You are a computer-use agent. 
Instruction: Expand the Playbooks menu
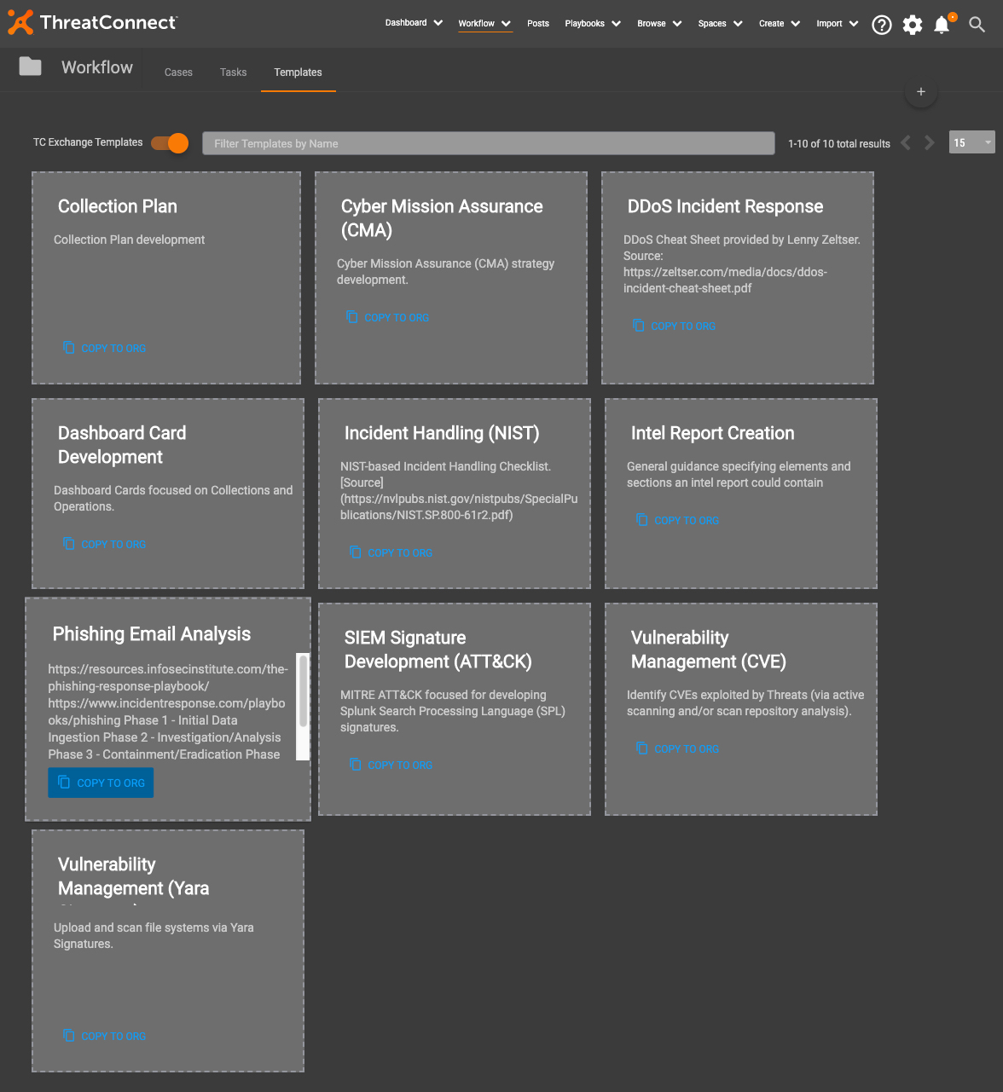coord(593,24)
